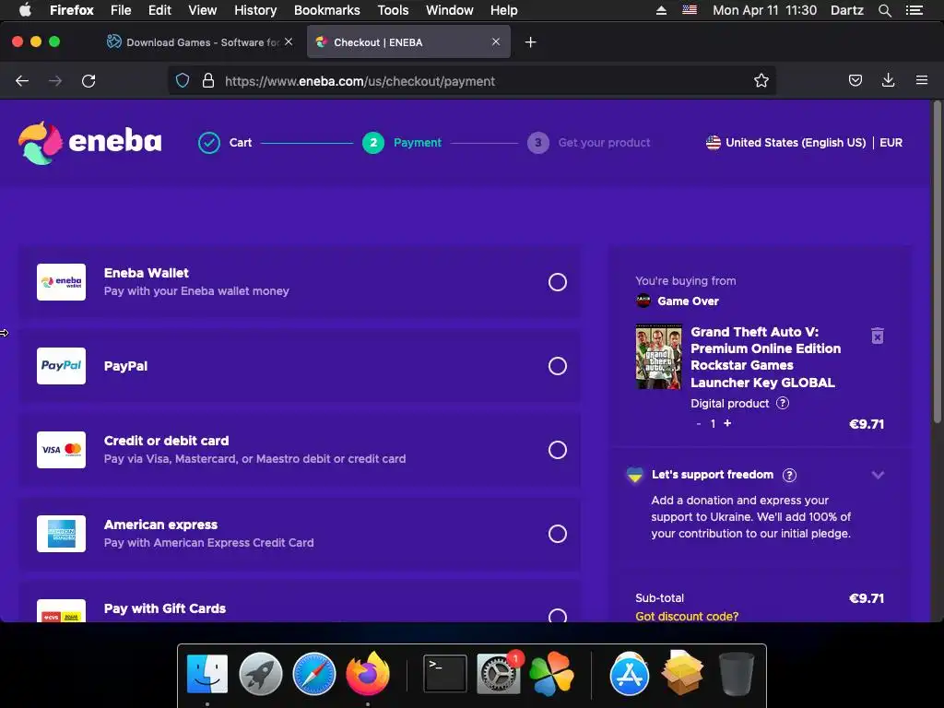View site security padlock info
Image resolution: width=944 pixels, height=708 pixels.
point(208,81)
